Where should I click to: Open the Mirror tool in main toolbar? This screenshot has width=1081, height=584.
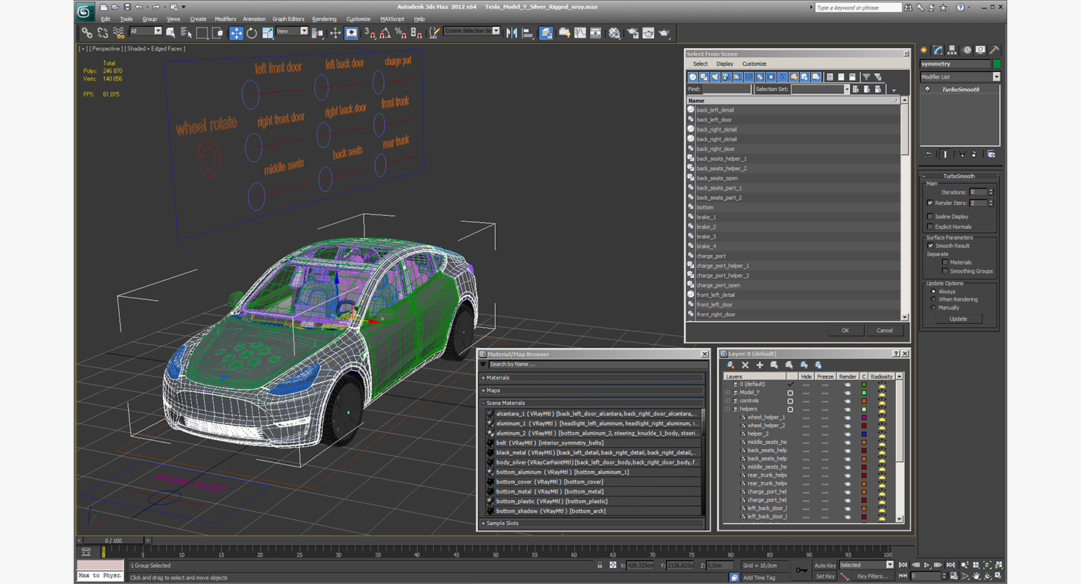(511, 33)
